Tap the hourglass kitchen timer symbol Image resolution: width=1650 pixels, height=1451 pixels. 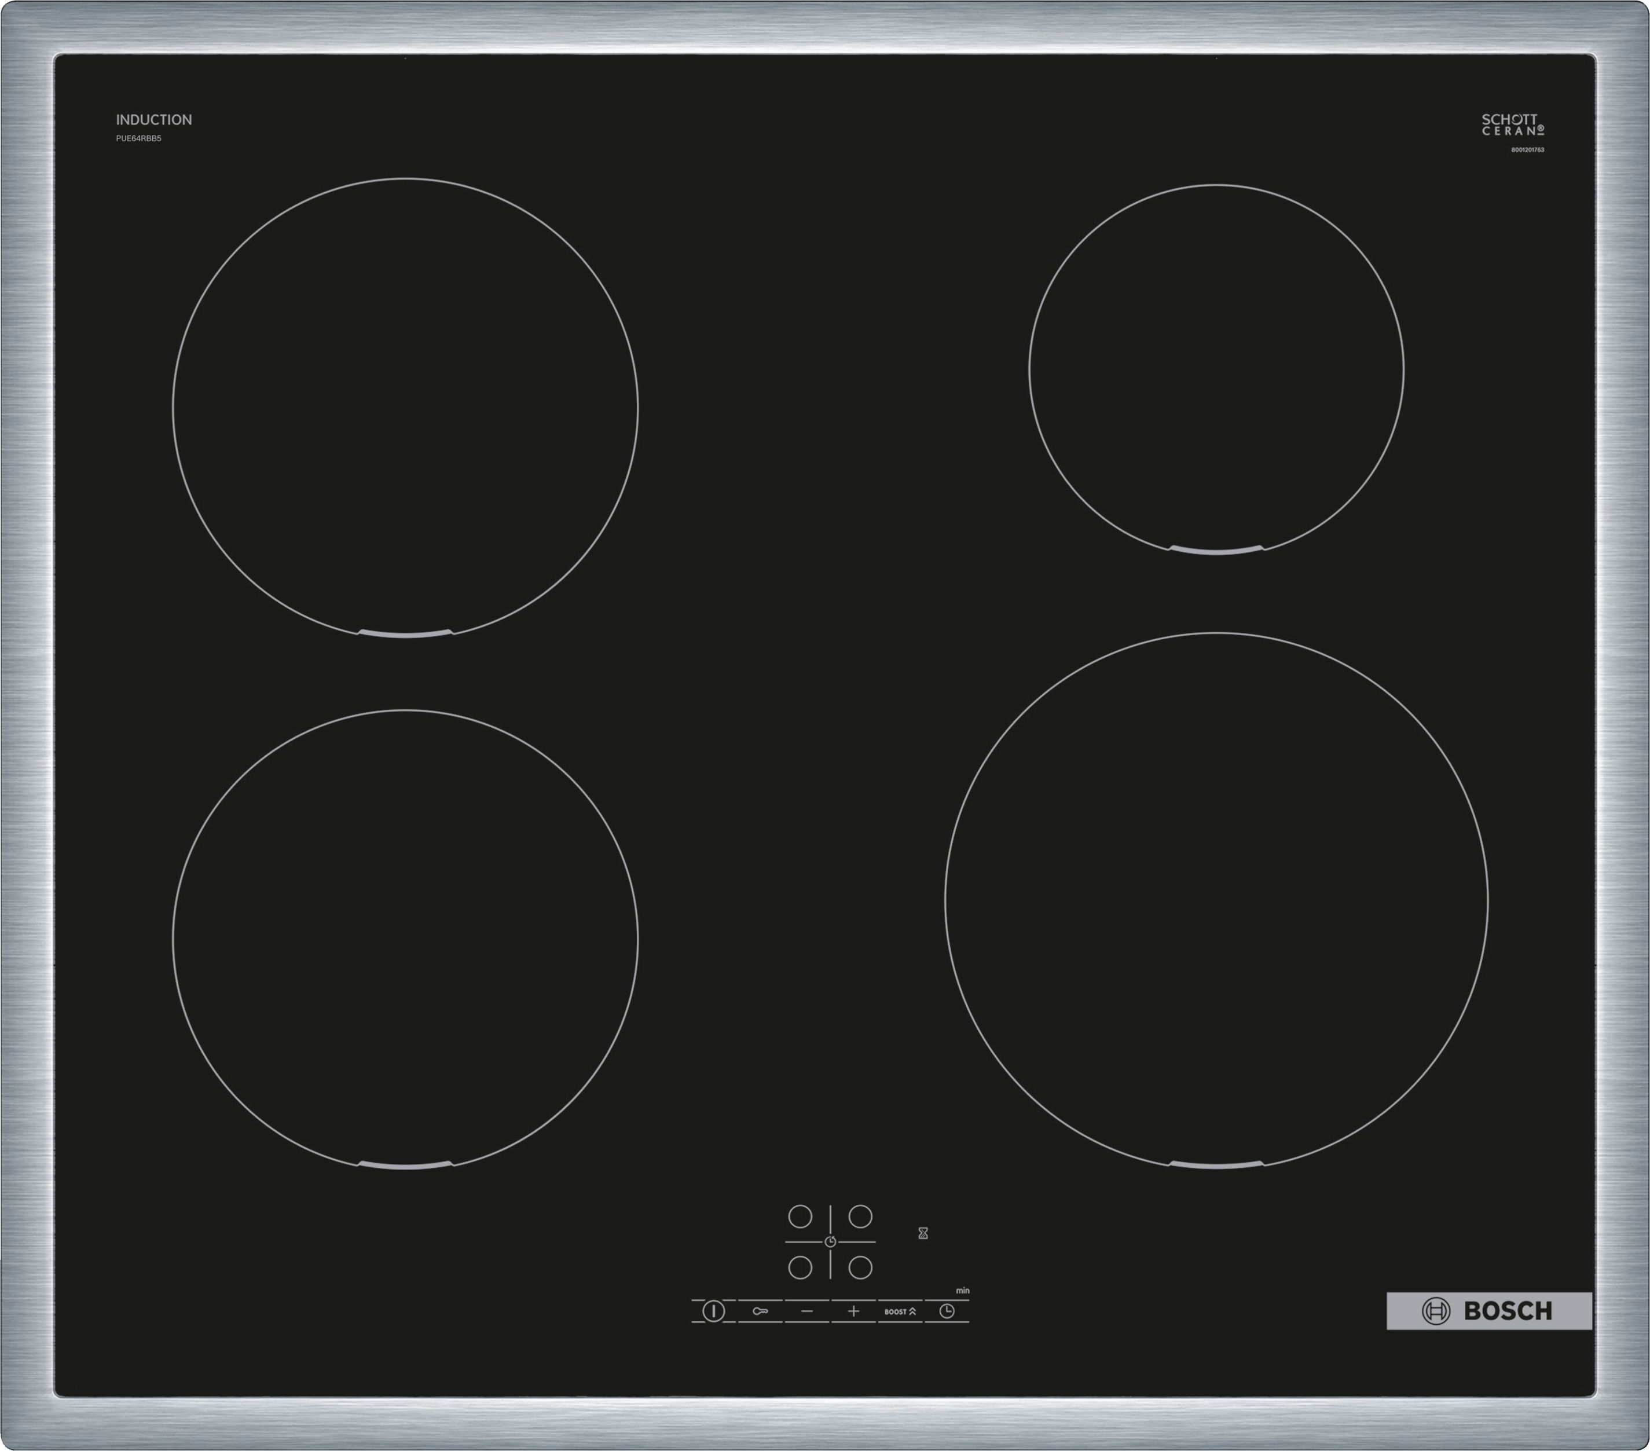pyautogui.click(x=923, y=1234)
